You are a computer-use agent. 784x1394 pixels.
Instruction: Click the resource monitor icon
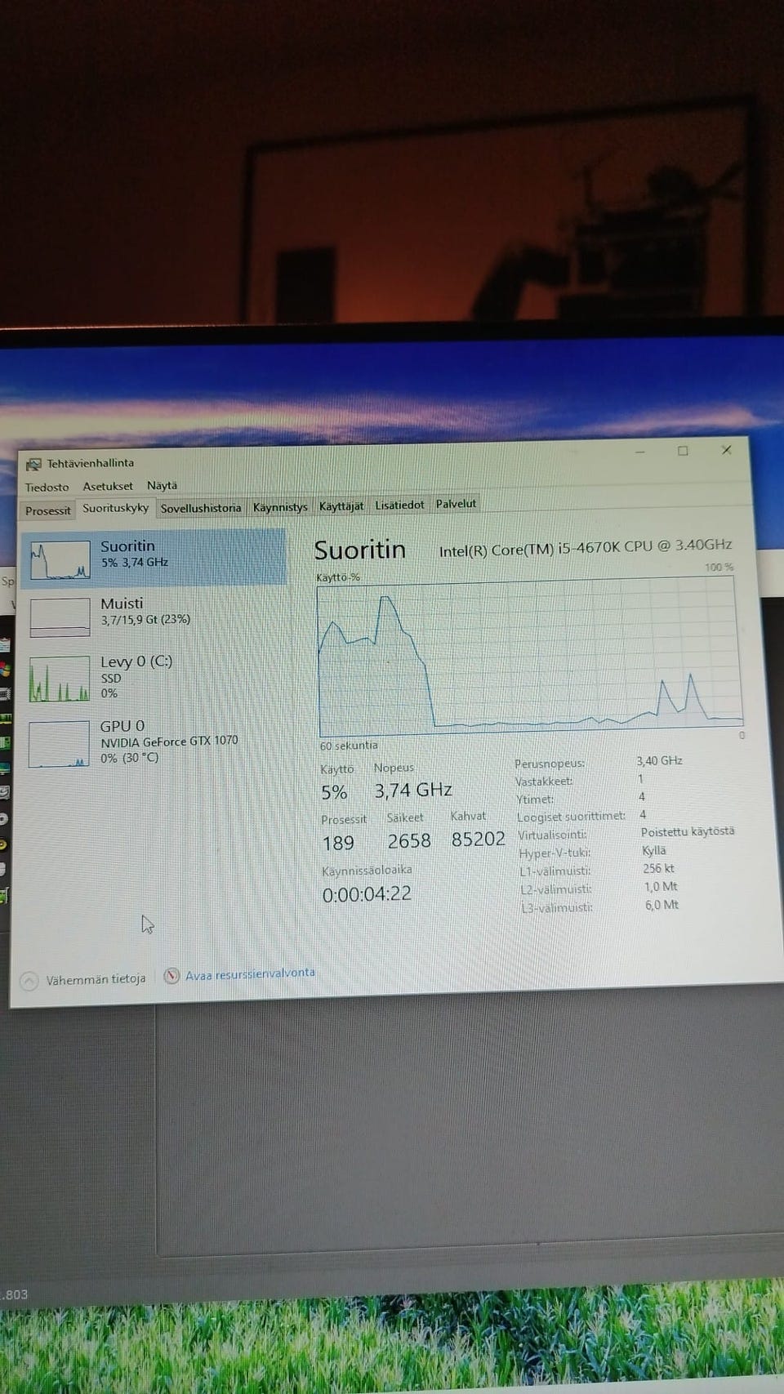[171, 976]
